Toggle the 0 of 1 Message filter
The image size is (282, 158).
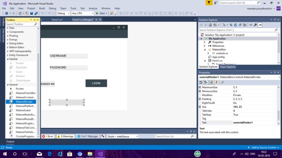(87, 136)
